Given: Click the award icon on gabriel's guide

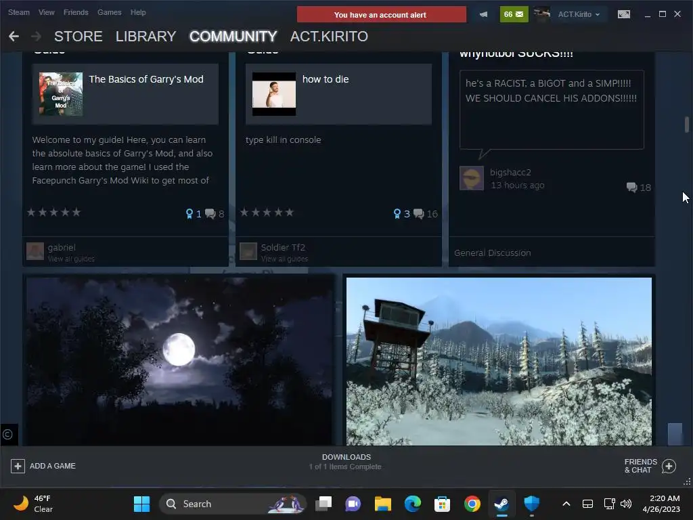Looking at the screenshot, I should [x=189, y=214].
